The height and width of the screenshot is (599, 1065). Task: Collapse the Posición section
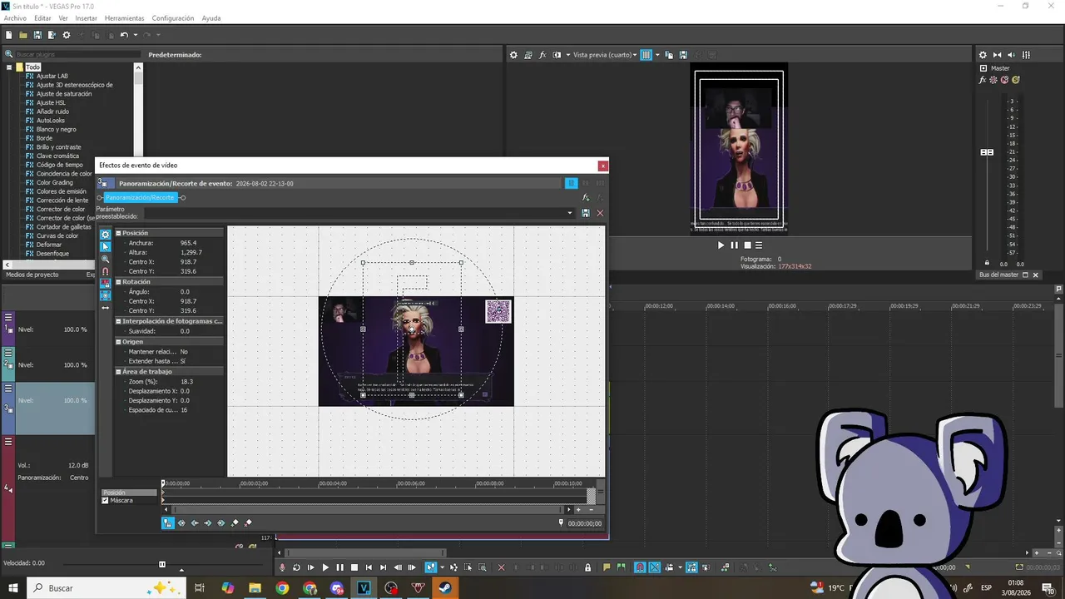pos(119,234)
